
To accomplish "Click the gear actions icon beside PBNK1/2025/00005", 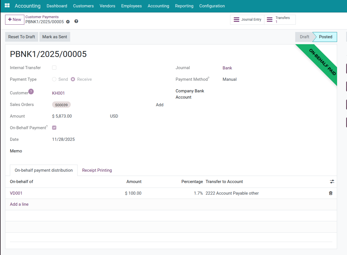I will click(68, 22).
